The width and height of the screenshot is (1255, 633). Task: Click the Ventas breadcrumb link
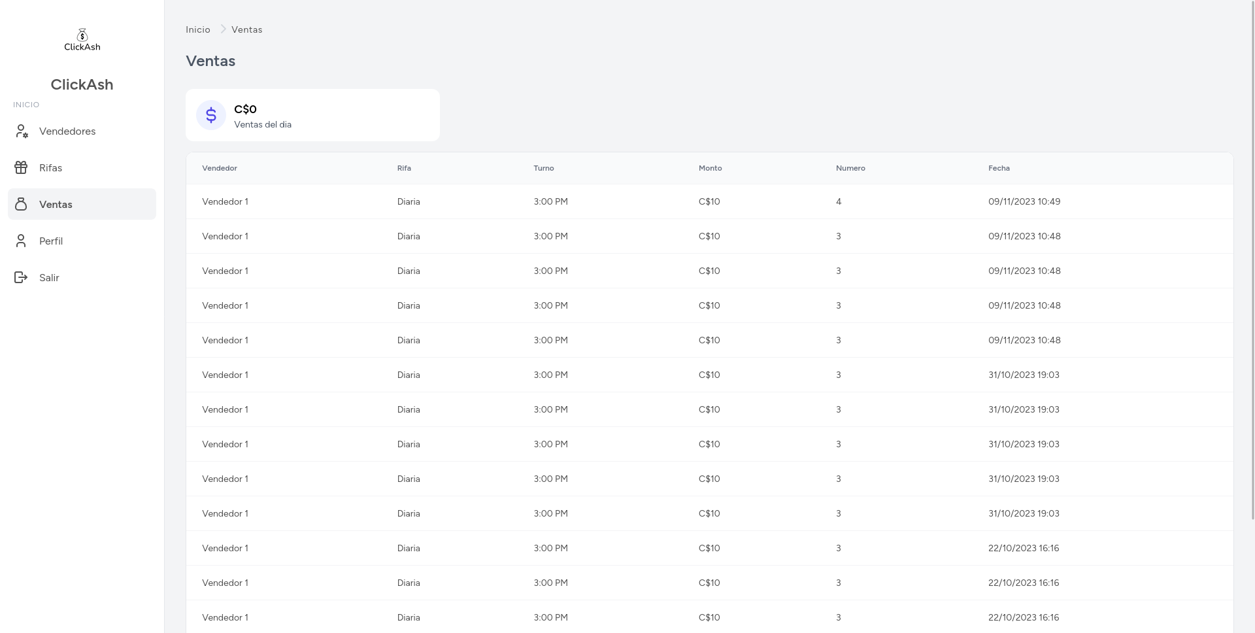(x=246, y=29)
